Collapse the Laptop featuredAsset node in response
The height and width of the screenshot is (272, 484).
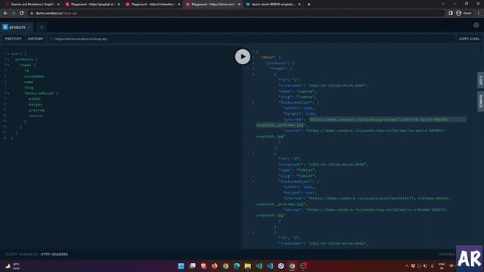[253, 103]
